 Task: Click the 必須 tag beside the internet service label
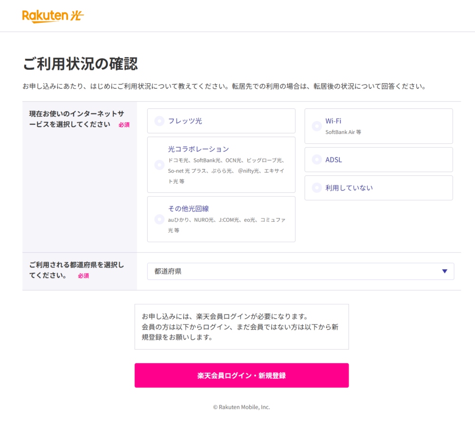click(x=124, y=125)
